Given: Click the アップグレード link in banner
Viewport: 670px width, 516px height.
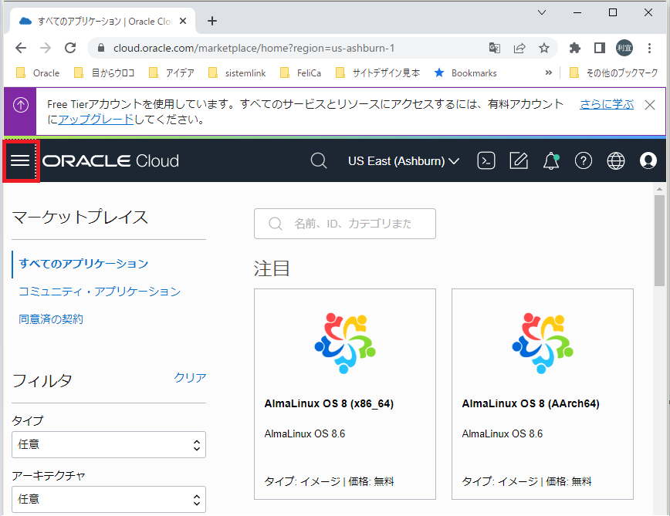Looking at the screenshot, I should (x=96, y=120).
